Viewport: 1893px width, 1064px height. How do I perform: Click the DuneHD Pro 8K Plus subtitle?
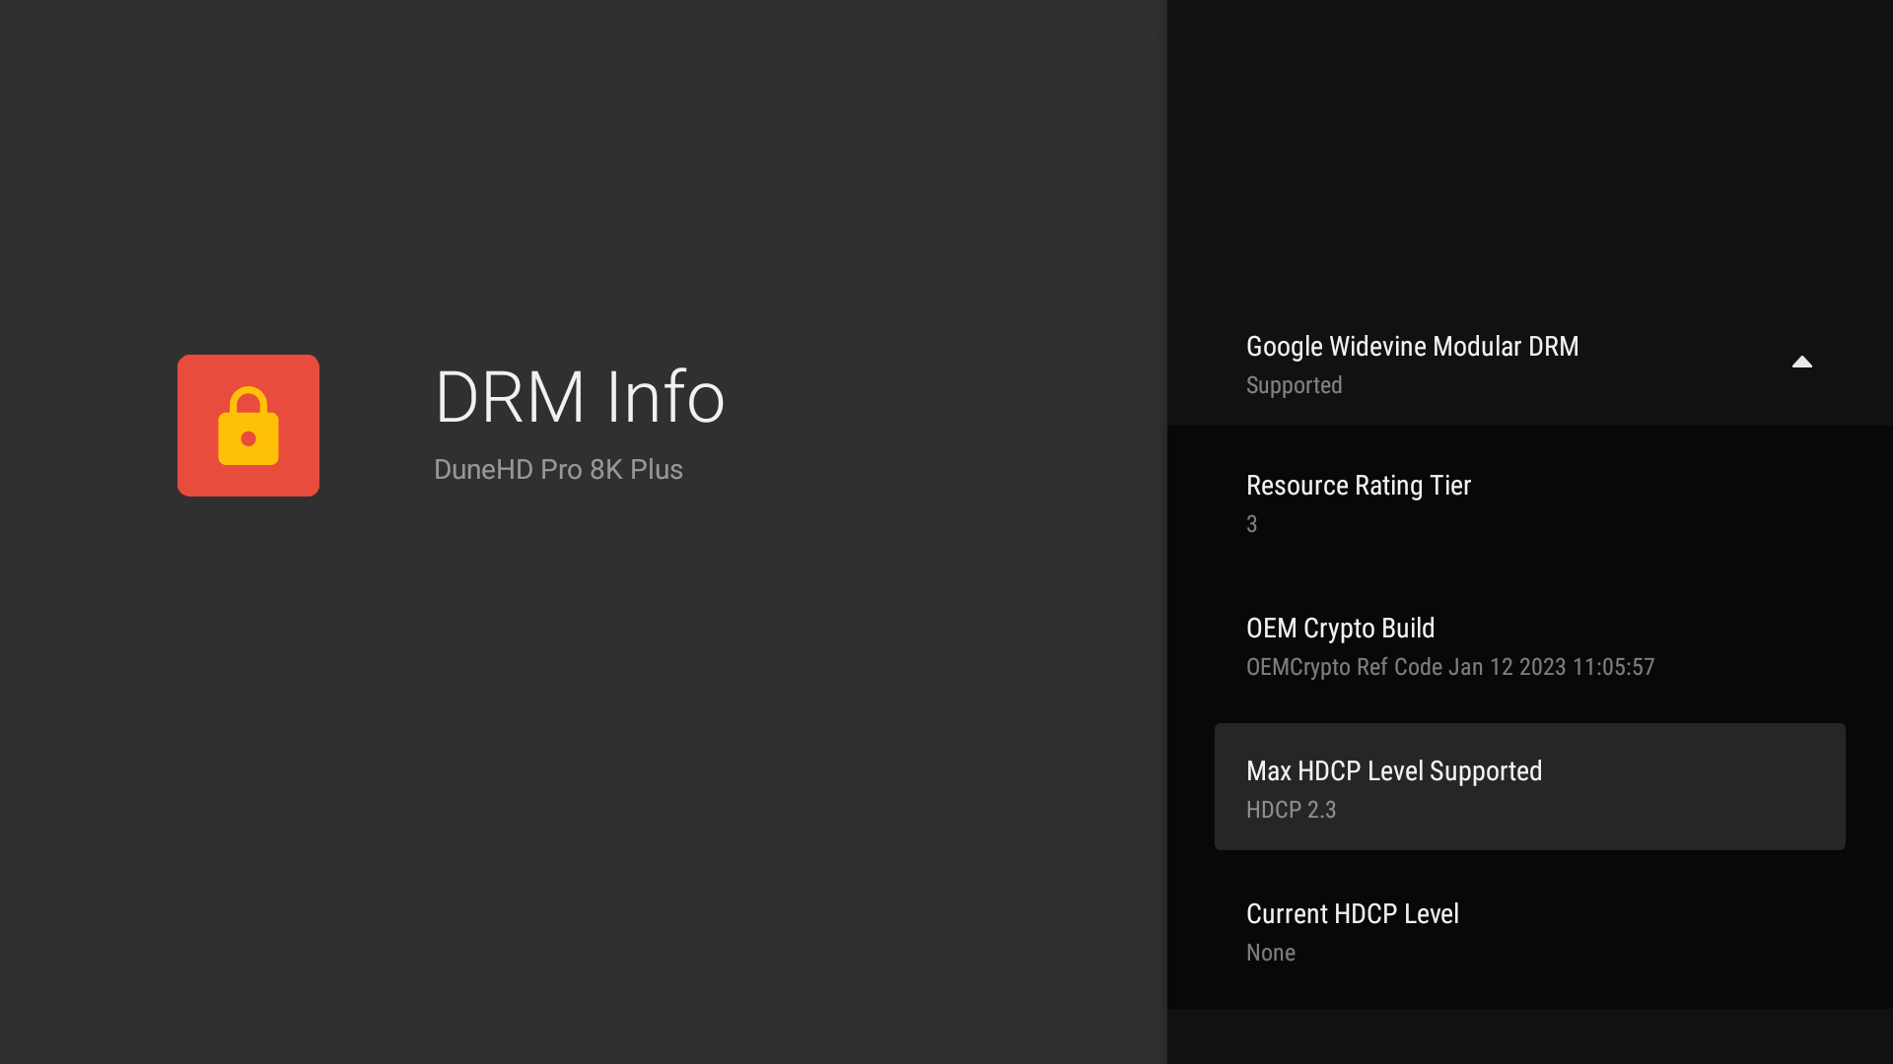coord(558,470)
